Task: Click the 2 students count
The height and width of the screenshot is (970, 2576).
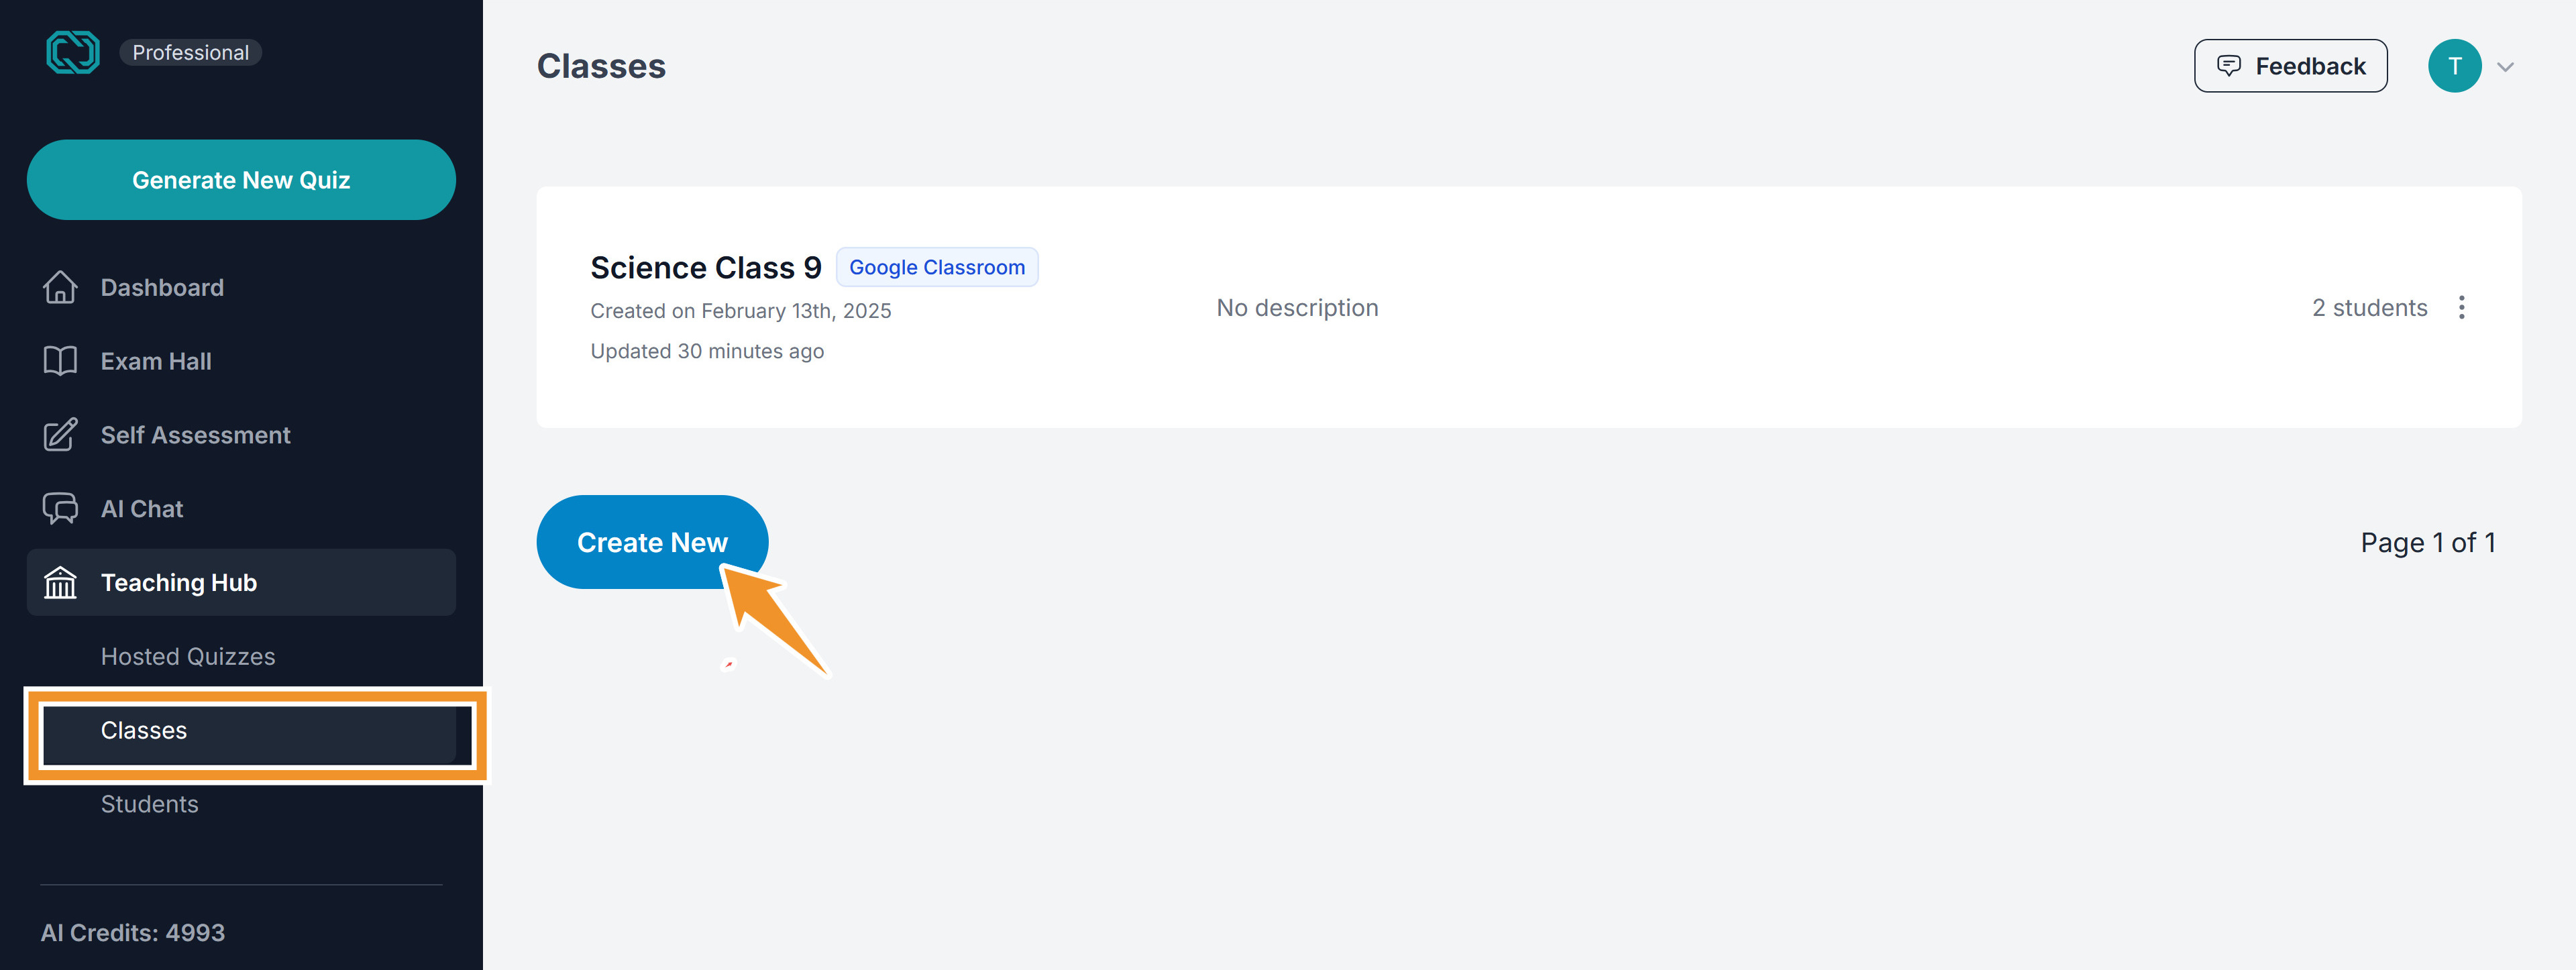Action: (2369, 308)
